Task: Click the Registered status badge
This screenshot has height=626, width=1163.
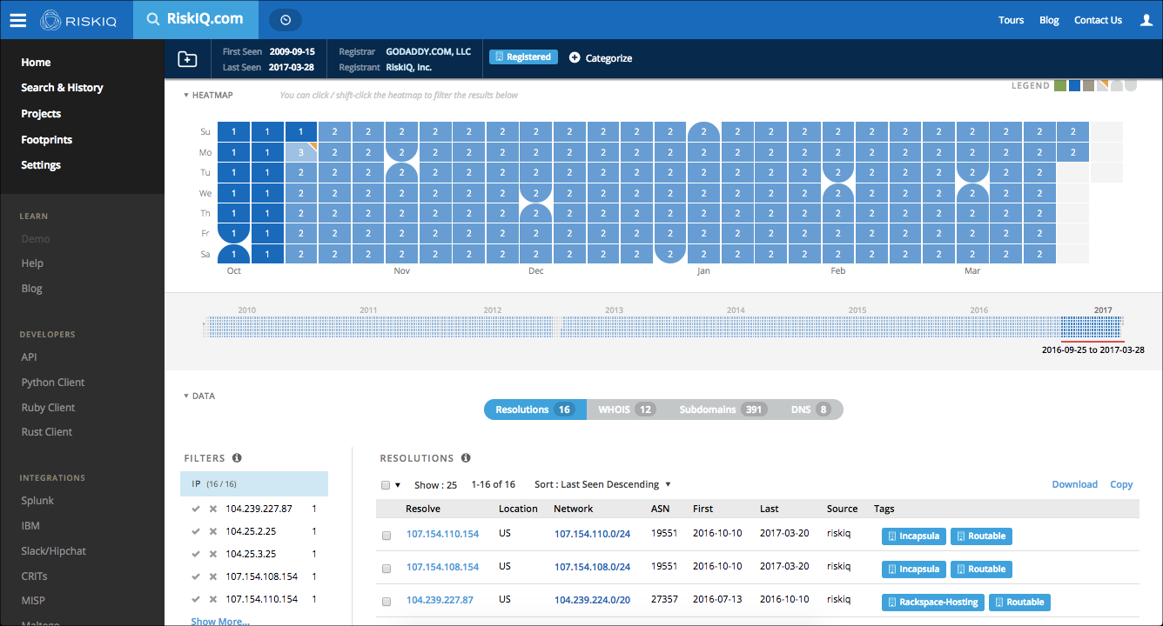Action: 523,57
